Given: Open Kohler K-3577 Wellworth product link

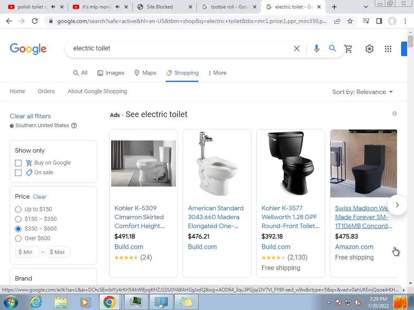Looking at the screenshot, I should (290, 217).
